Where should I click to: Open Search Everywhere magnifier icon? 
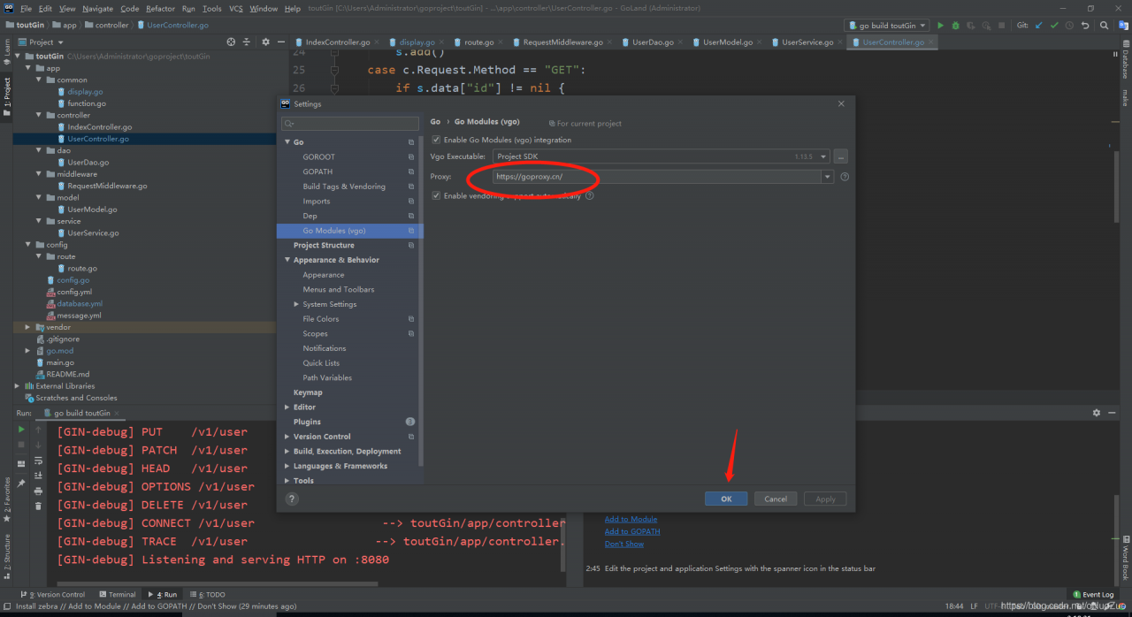[1104, 26]
